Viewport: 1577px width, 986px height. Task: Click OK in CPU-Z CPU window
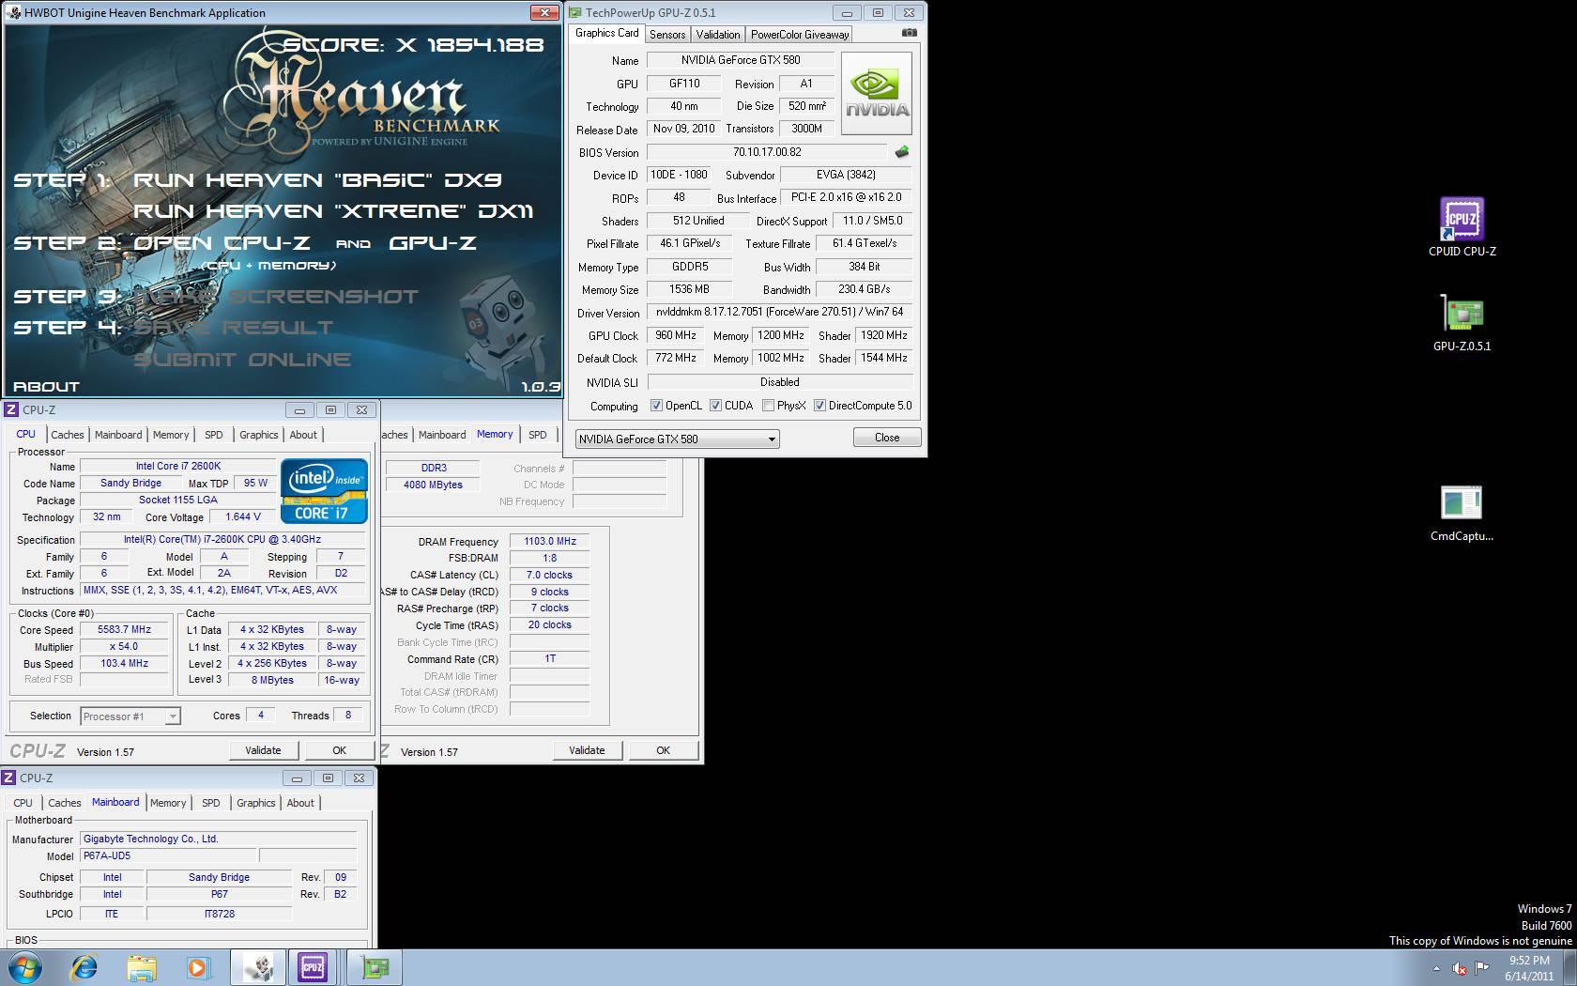[339, 750]
